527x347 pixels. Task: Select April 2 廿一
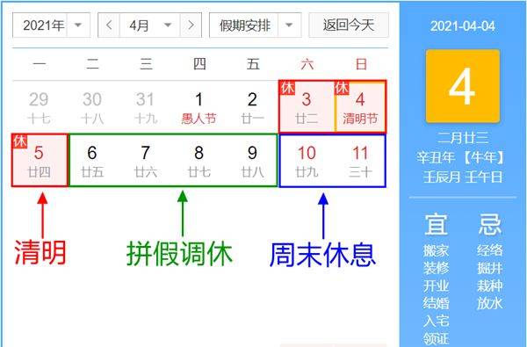pos(252,107)
